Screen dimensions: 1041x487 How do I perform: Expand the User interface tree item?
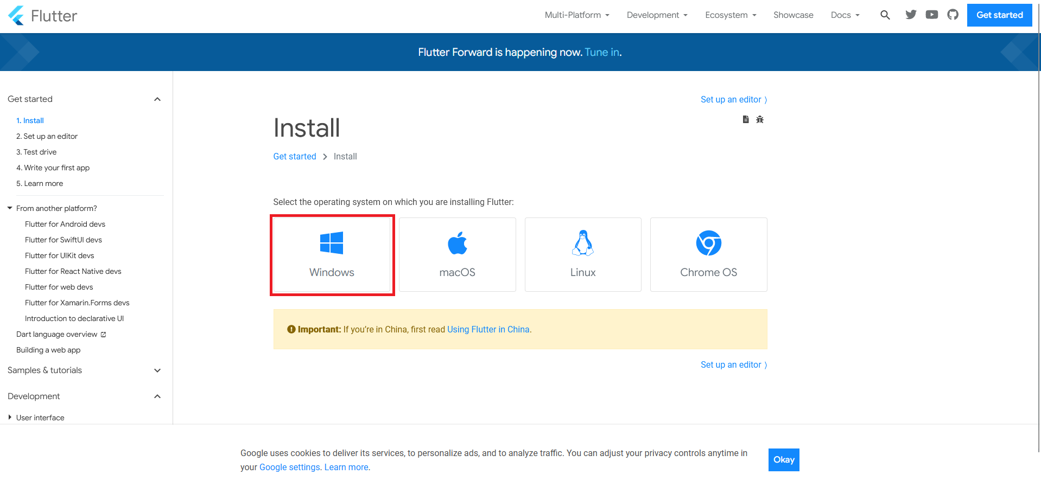click(10, 418)
